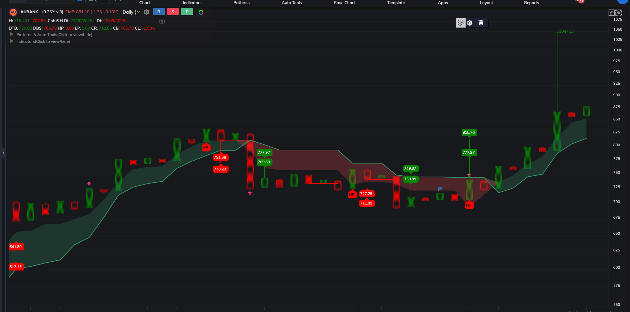Image resolution: width=630 pixels, height=312 pixels.
Task: Click the 815.76 green price label
Action: click(x=469, y=132)
